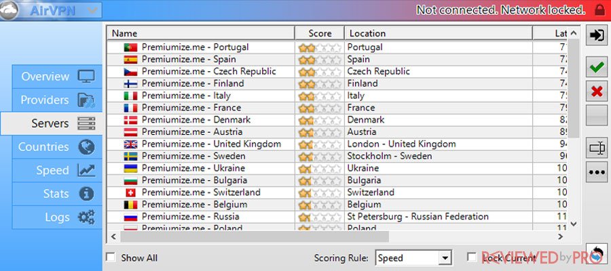Click the Denmark flag icon
This screenshot has height=271, width=611.
[130, 120]
